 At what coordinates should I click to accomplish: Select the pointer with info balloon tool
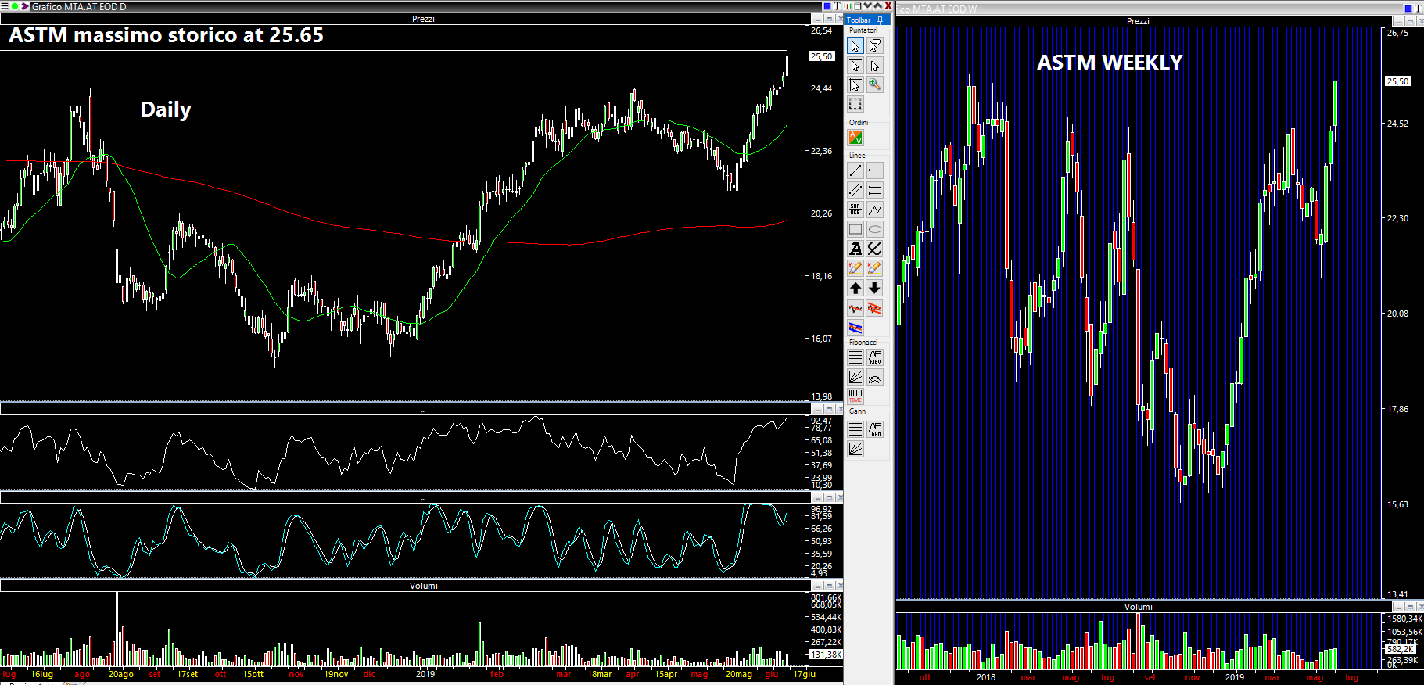[x=874, y=46]
